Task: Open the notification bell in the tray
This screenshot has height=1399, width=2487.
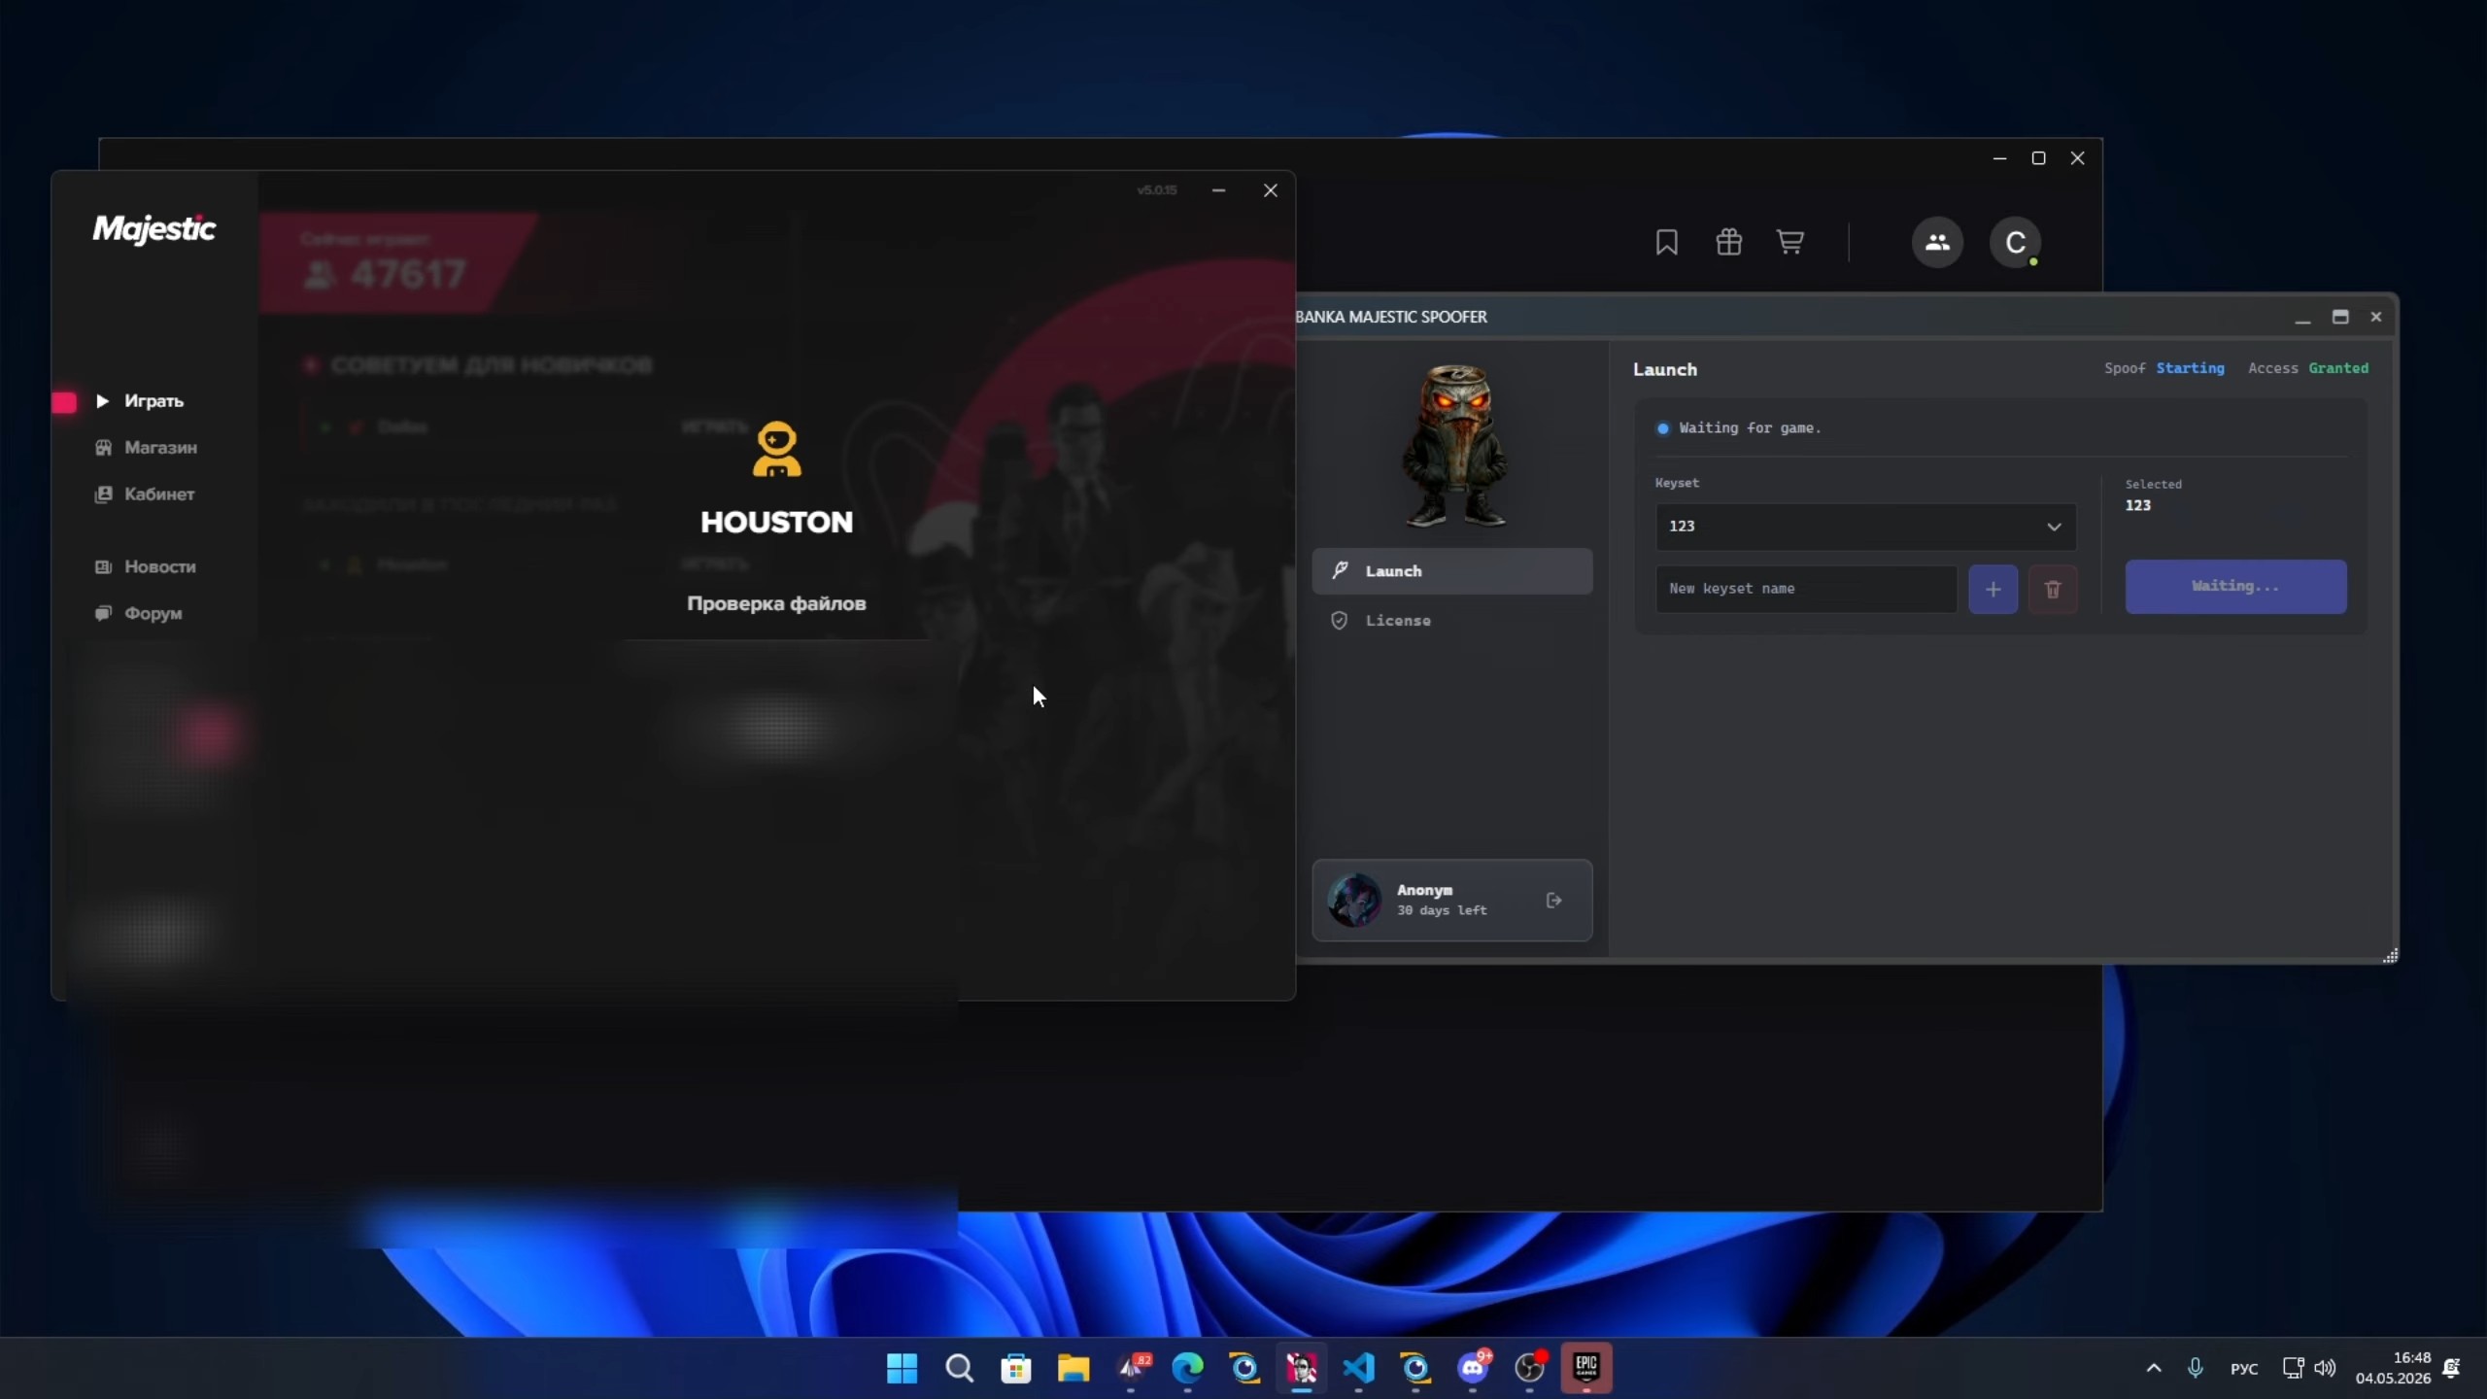Action: (x=2451, y=1368)
